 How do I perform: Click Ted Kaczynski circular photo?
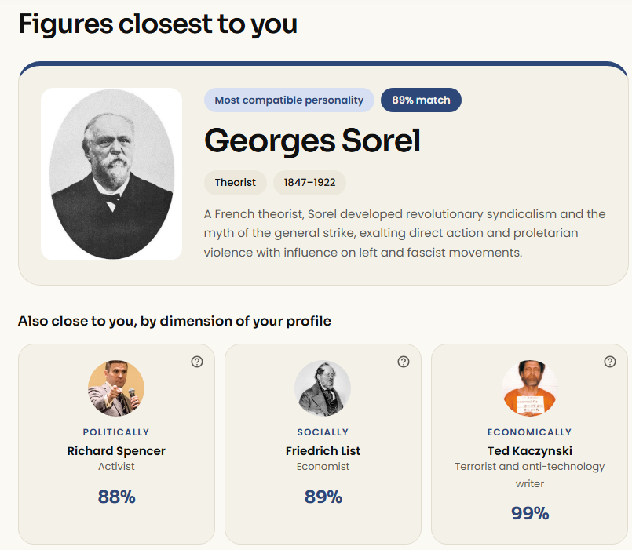coord(530,388)
